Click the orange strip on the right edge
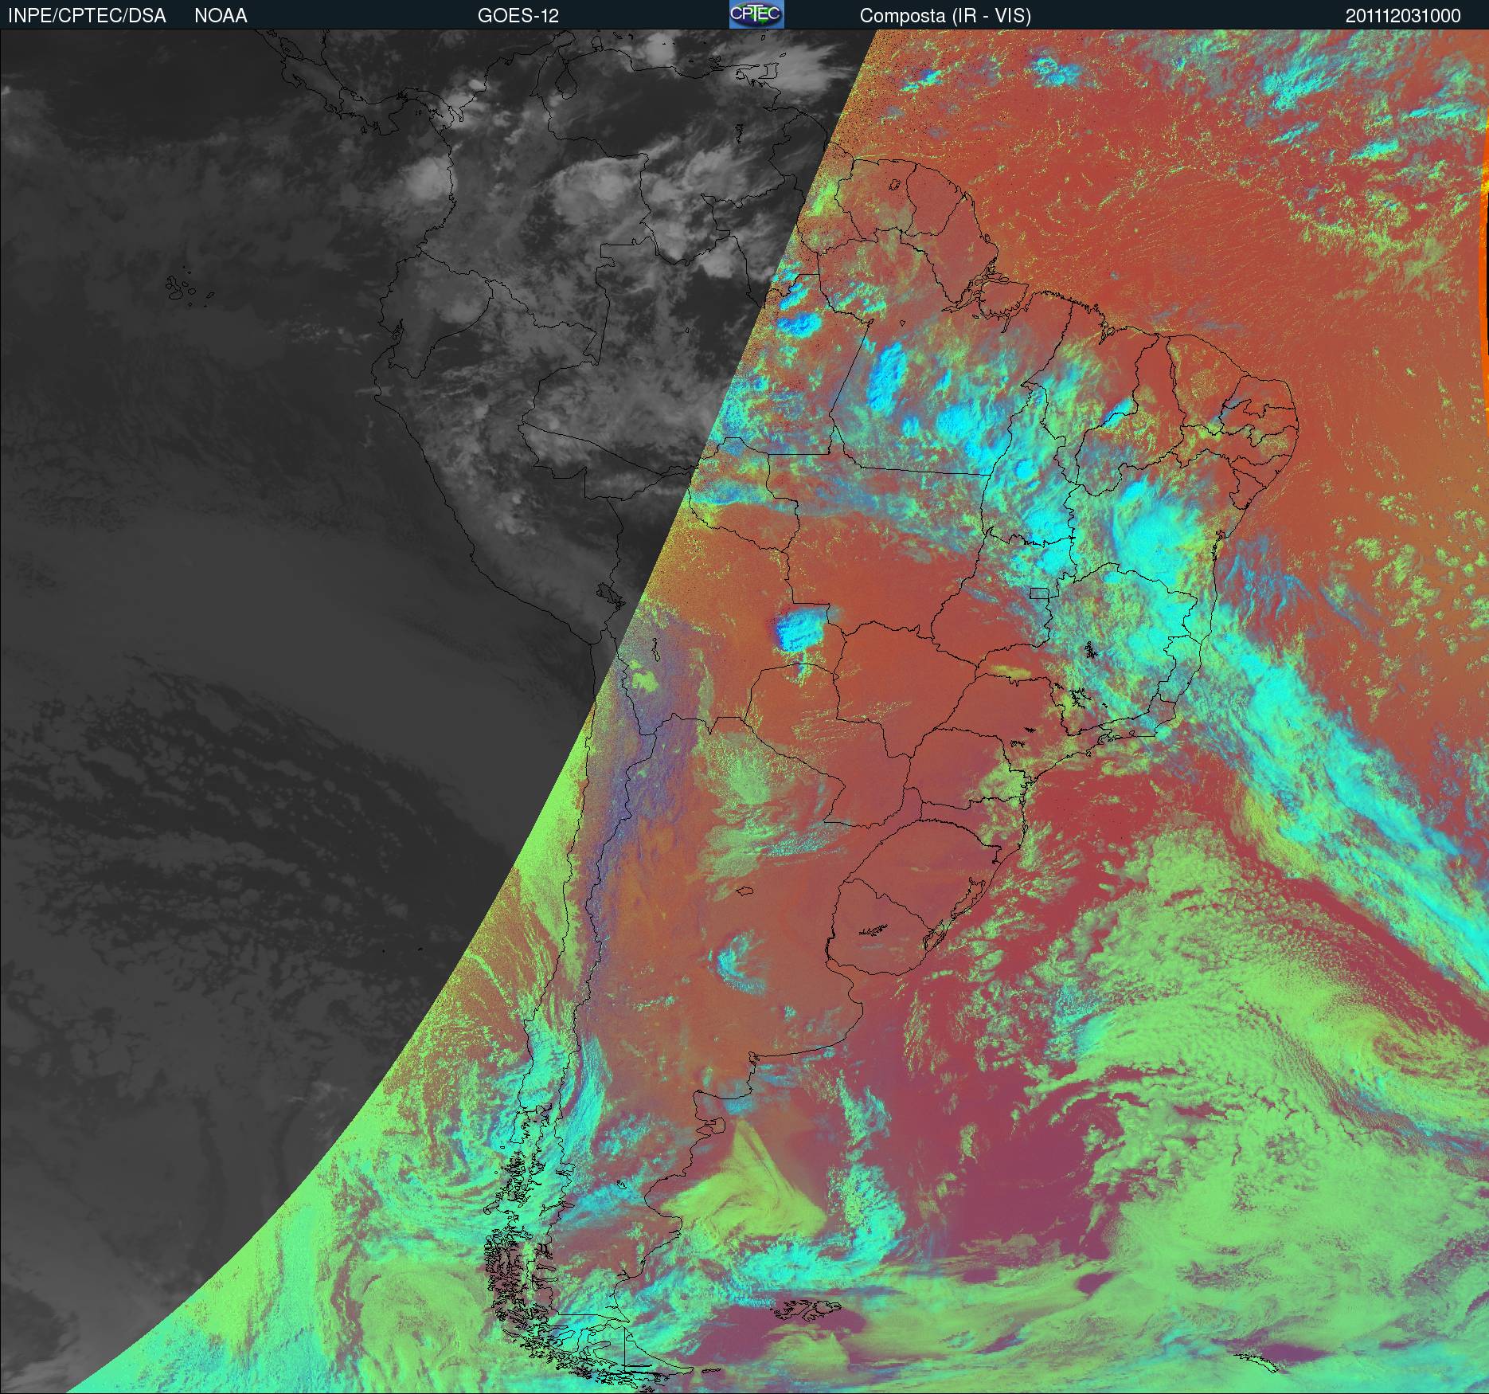This screenshot has height=1394, width=1489. point(1484,239)
